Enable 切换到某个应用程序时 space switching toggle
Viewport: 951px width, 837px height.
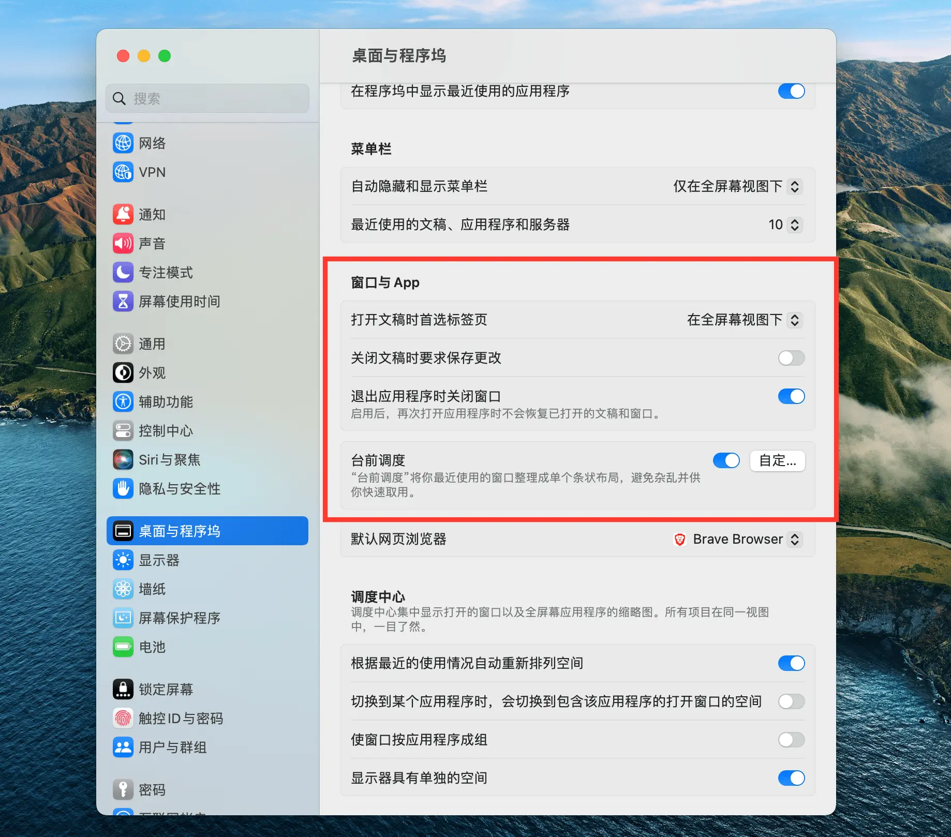792,701
